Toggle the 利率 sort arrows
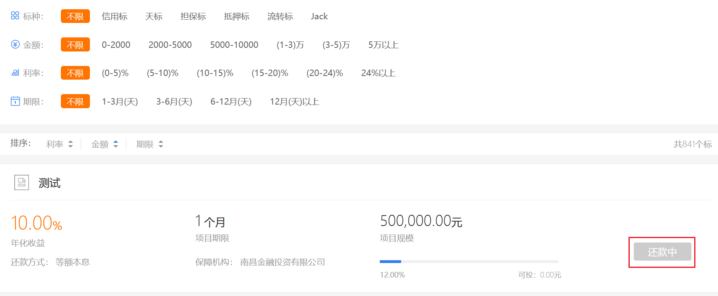The width and height of the screenshot is (718, 296). 71,144
